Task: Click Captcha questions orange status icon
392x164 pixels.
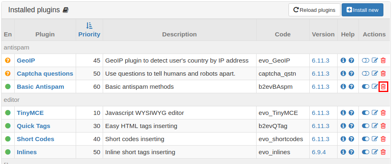Action: coord(8,74)
